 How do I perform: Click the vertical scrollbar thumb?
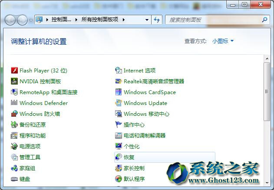tap(267, 92)
